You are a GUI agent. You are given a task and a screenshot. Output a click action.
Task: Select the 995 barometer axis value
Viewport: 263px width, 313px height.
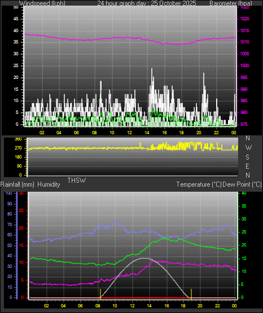[244, 77]
